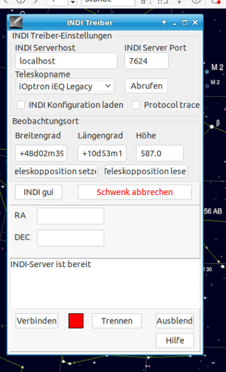The height and width of the screenshot is (372, 226).
Task: Click the Längengrad input field
Action: pos(102,153)
